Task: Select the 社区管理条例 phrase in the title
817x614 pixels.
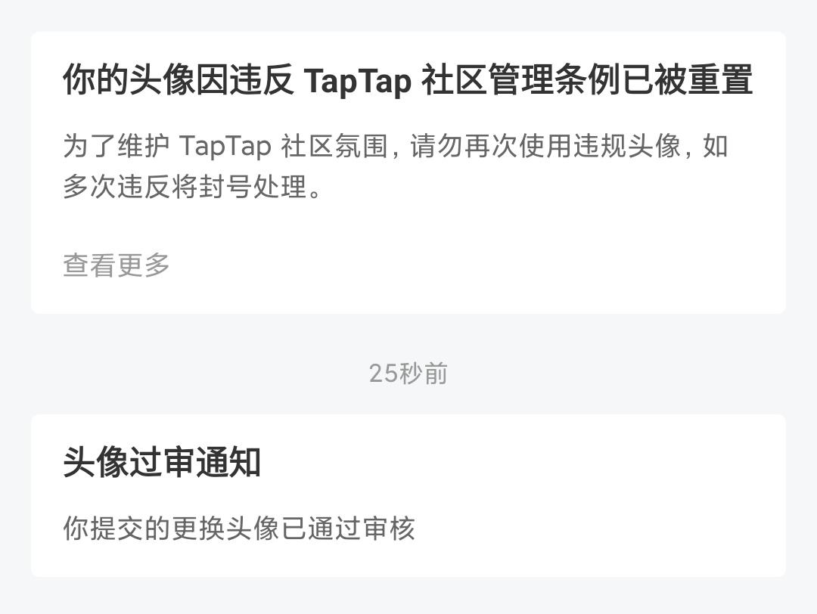Action: pyautogui.click(x=520, y=79)
